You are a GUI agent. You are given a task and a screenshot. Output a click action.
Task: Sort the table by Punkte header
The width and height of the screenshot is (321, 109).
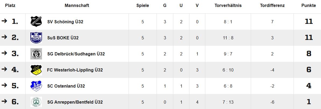tap(309, 5)
